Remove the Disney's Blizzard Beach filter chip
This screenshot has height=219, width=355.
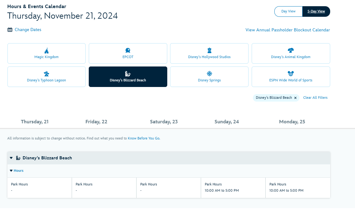295,98
